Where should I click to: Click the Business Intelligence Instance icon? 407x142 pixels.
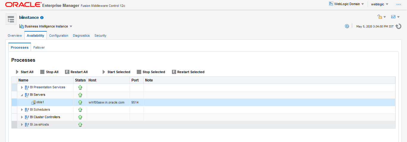[x=21, y=26]
